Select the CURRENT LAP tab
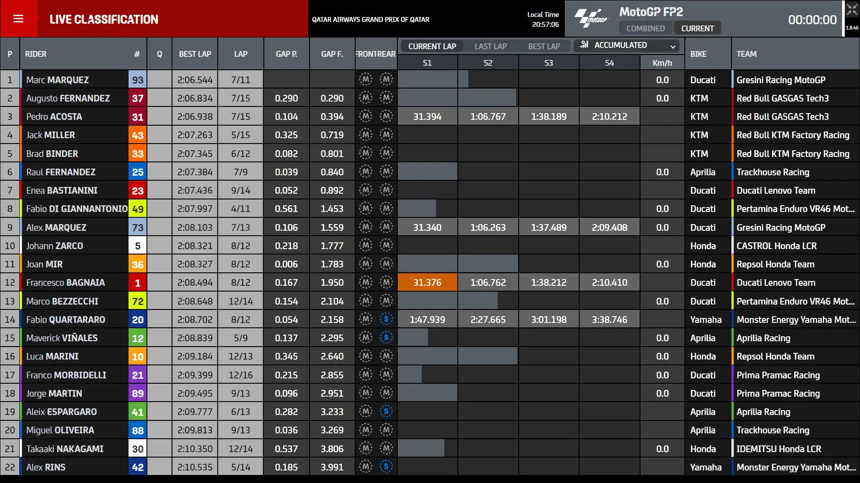The width and height of the screenshot is (860, 483). click(432, 46)
